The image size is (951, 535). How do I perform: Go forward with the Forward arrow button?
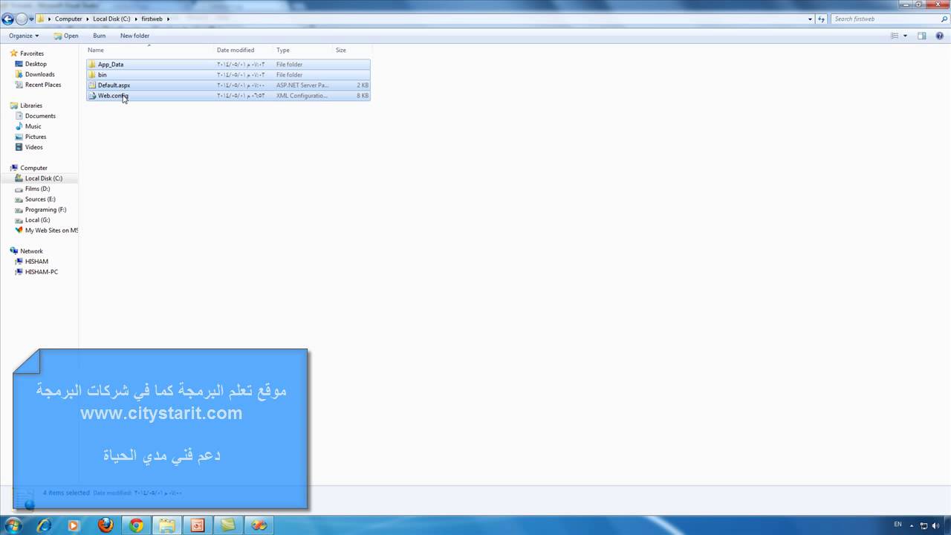[x=22, y=19]
